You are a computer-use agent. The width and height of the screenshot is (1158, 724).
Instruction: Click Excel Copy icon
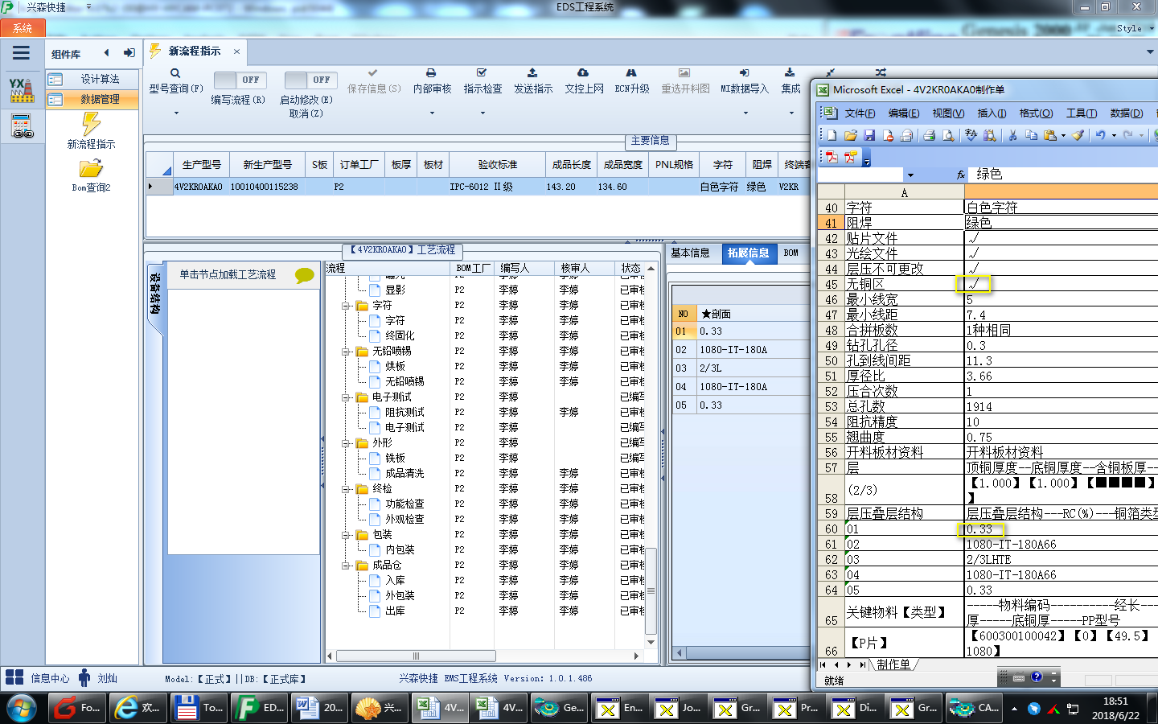tap(1031, 135)
